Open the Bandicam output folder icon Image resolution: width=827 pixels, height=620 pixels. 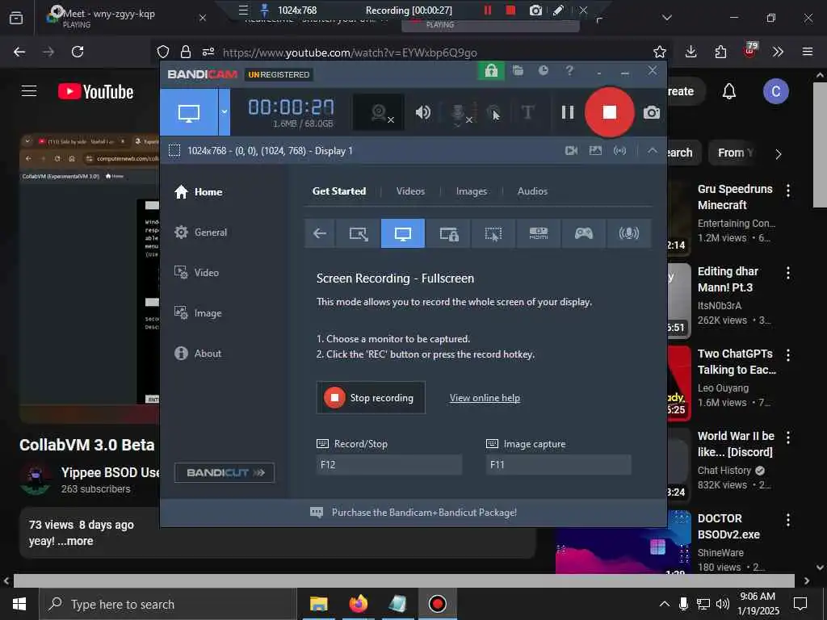518,71
